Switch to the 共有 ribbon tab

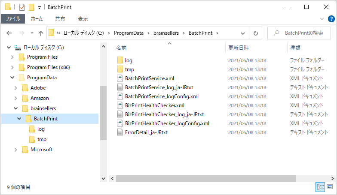(x=60, y=19)
